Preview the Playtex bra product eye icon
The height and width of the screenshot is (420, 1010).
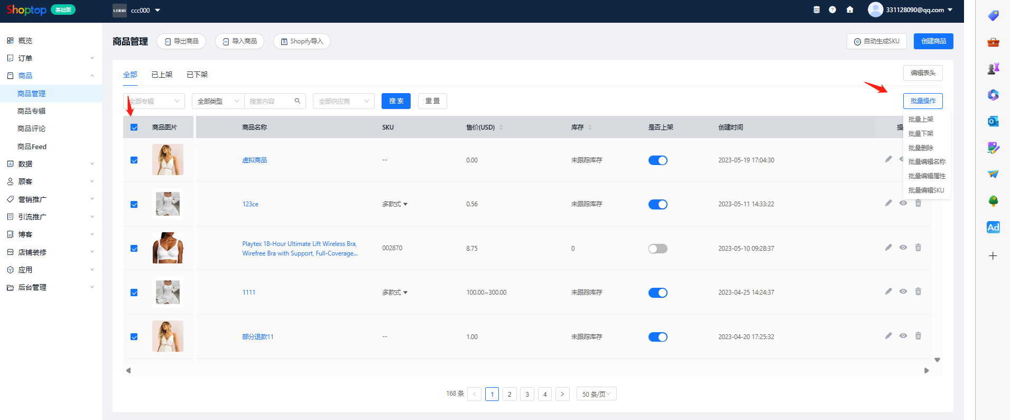point(903,248)
